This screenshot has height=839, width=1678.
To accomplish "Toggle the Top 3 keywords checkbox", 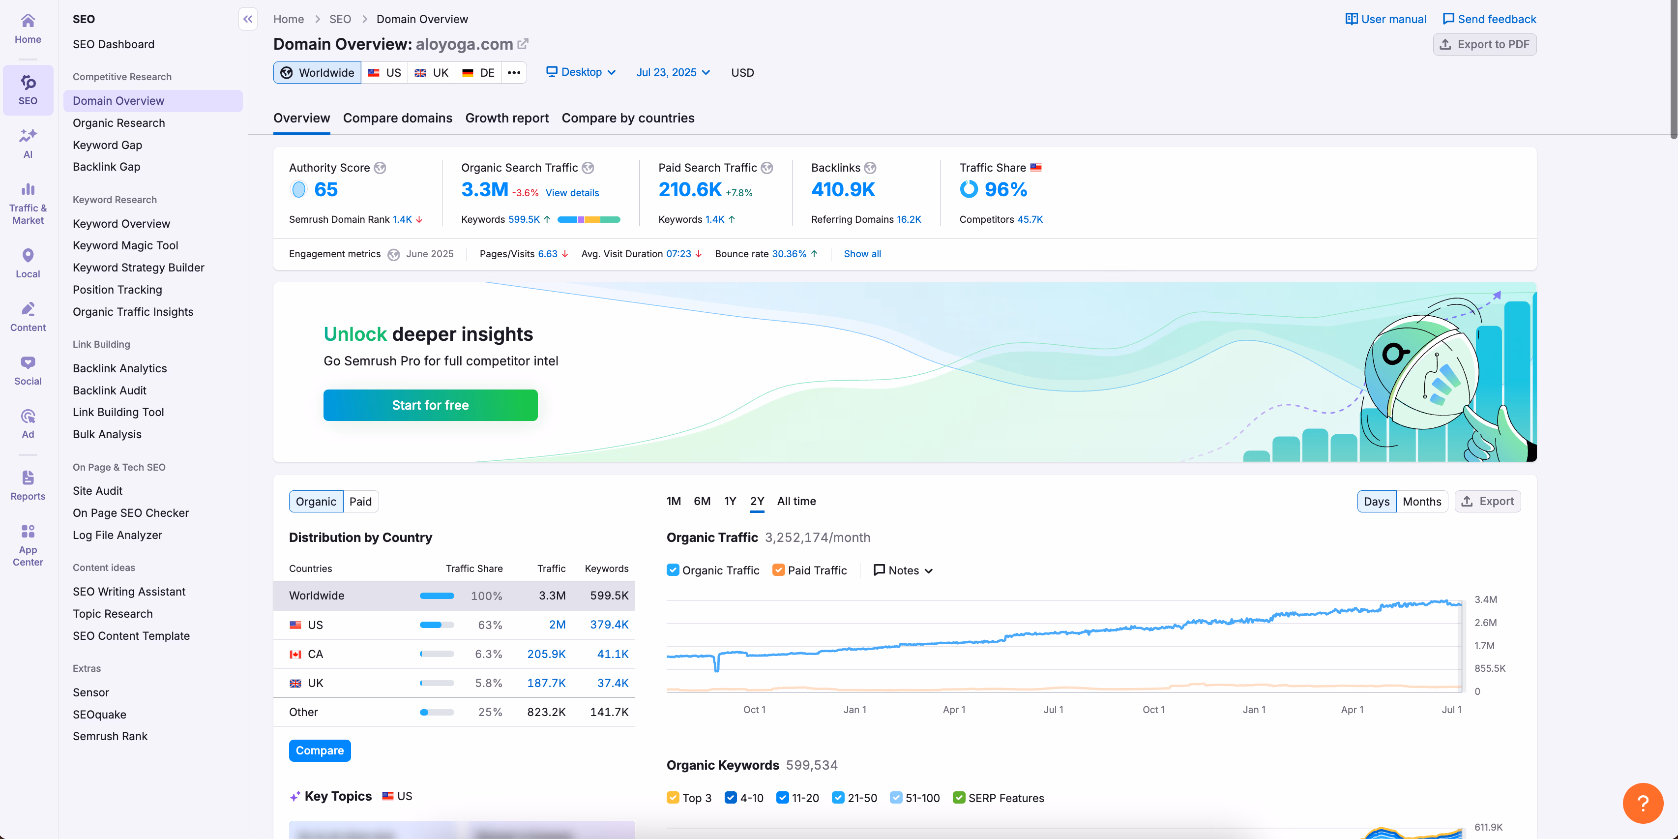I will pos(673,798).
